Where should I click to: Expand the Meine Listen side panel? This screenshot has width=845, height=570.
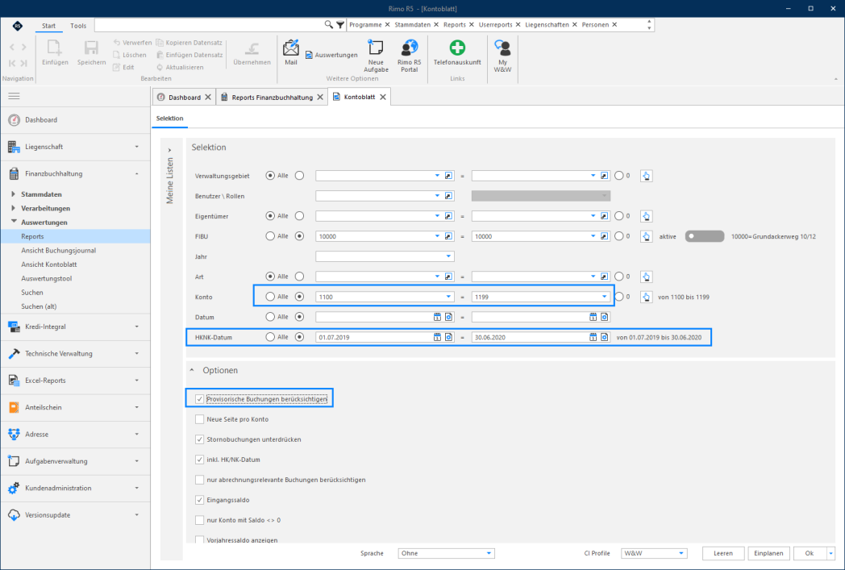170,150
